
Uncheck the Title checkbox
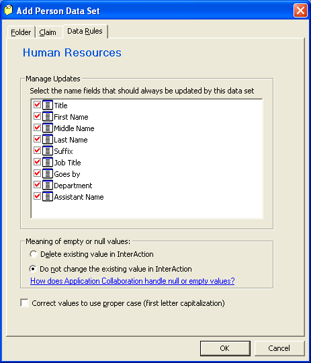37,105
